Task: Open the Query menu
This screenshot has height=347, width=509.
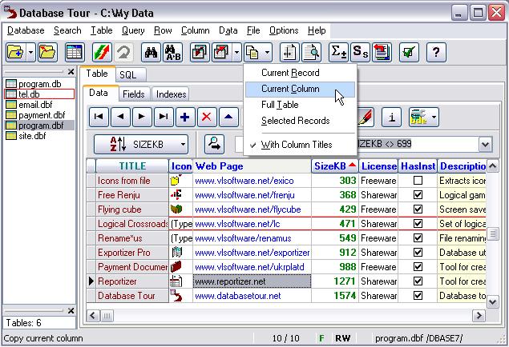Action: point(133,30)
